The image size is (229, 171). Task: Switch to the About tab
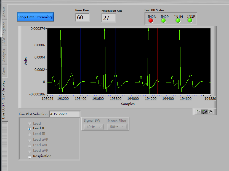[x=4, y=12]
